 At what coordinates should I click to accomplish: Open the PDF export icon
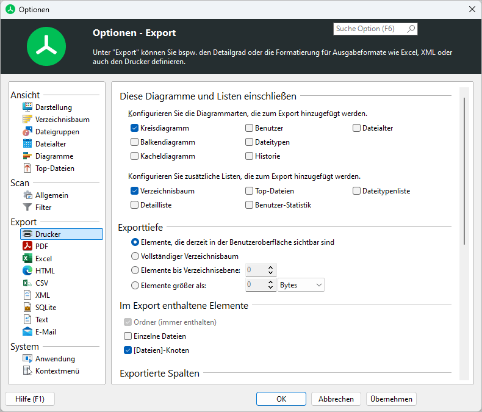[x=27, y=246]
